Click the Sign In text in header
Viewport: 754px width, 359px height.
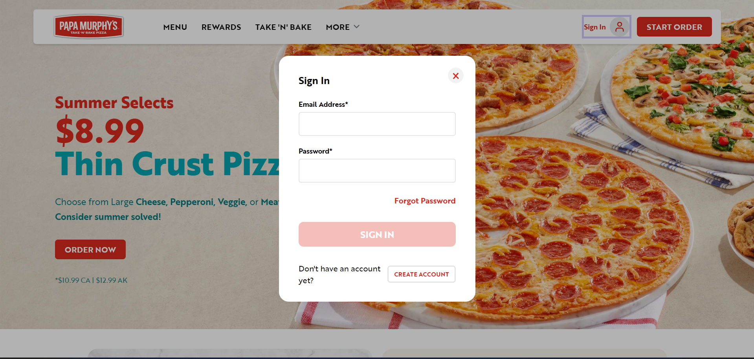point(595,27)
